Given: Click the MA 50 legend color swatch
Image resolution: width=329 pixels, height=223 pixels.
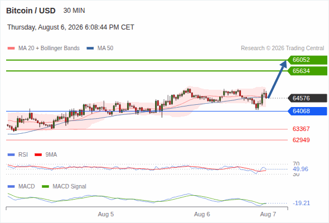Looking at the screenshot, I should tap(90, 49).
